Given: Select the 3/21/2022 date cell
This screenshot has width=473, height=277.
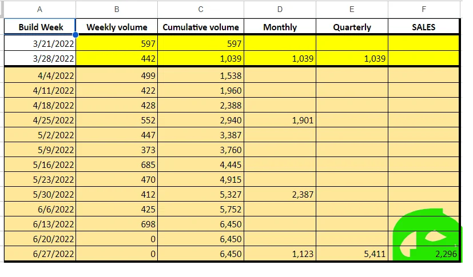Looking at the screenshot, I should 39,43.
